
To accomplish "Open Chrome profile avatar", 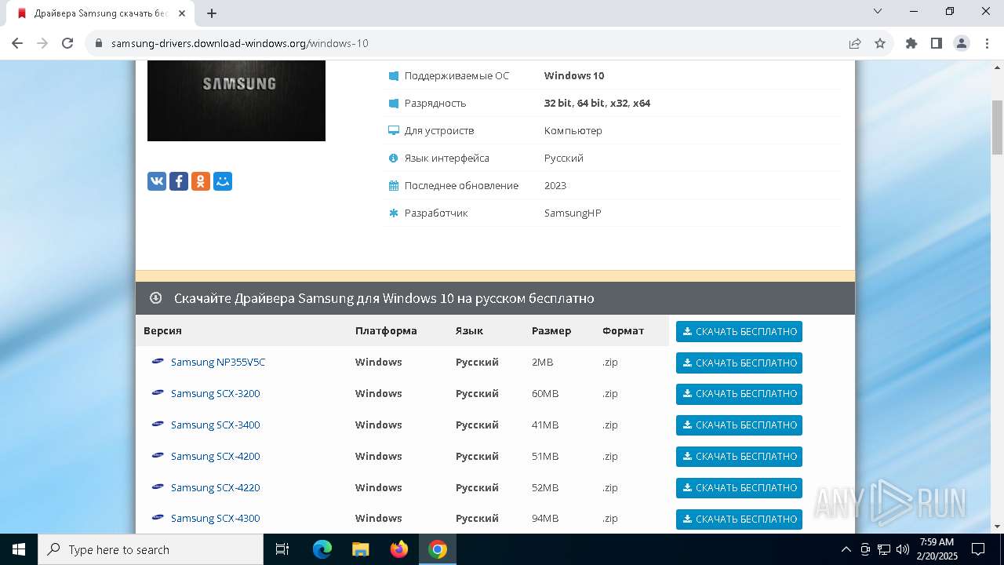I will [962, 43].
